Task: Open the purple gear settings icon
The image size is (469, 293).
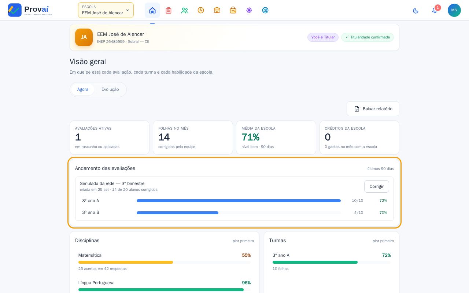Action: coord(249,10)
